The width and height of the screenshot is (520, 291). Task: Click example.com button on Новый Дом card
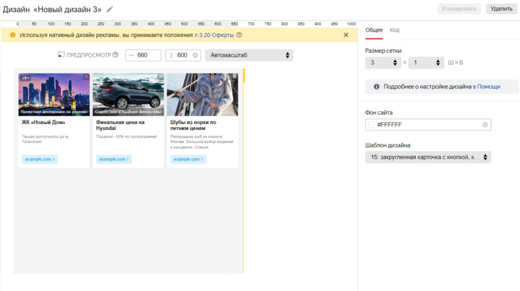click(40, 159)
